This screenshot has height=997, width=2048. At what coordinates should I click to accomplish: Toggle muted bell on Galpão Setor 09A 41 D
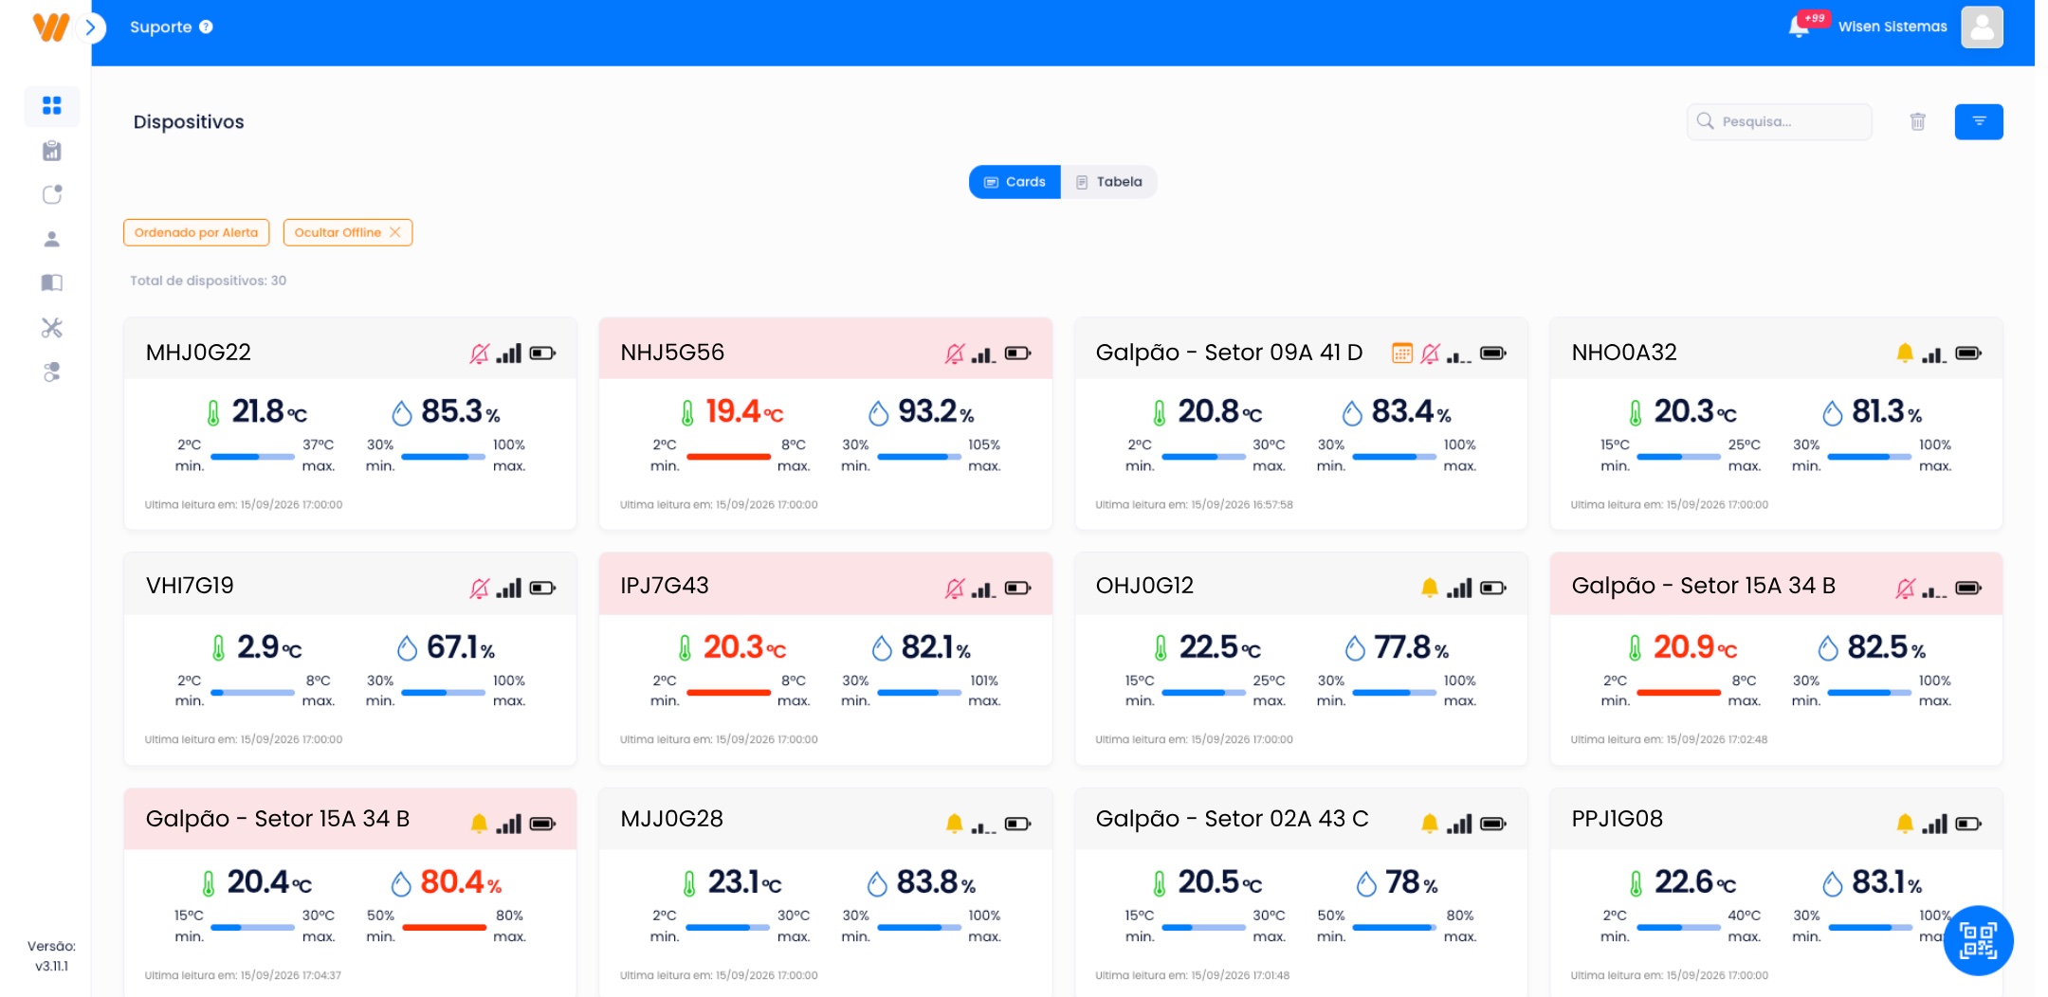[1431, 353]
